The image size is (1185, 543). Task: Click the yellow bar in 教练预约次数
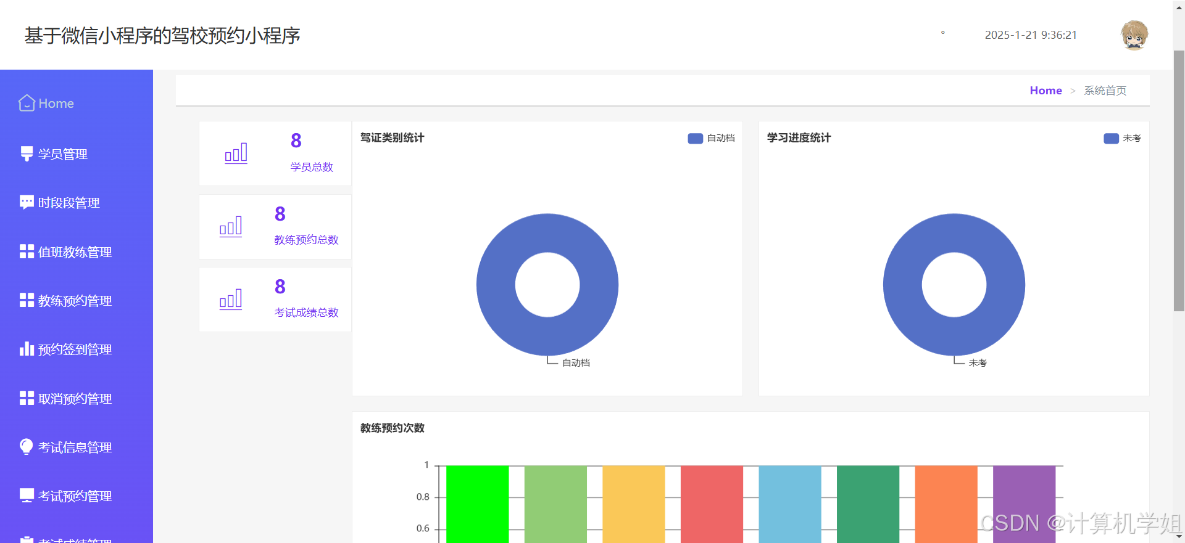tap(633, 504)
